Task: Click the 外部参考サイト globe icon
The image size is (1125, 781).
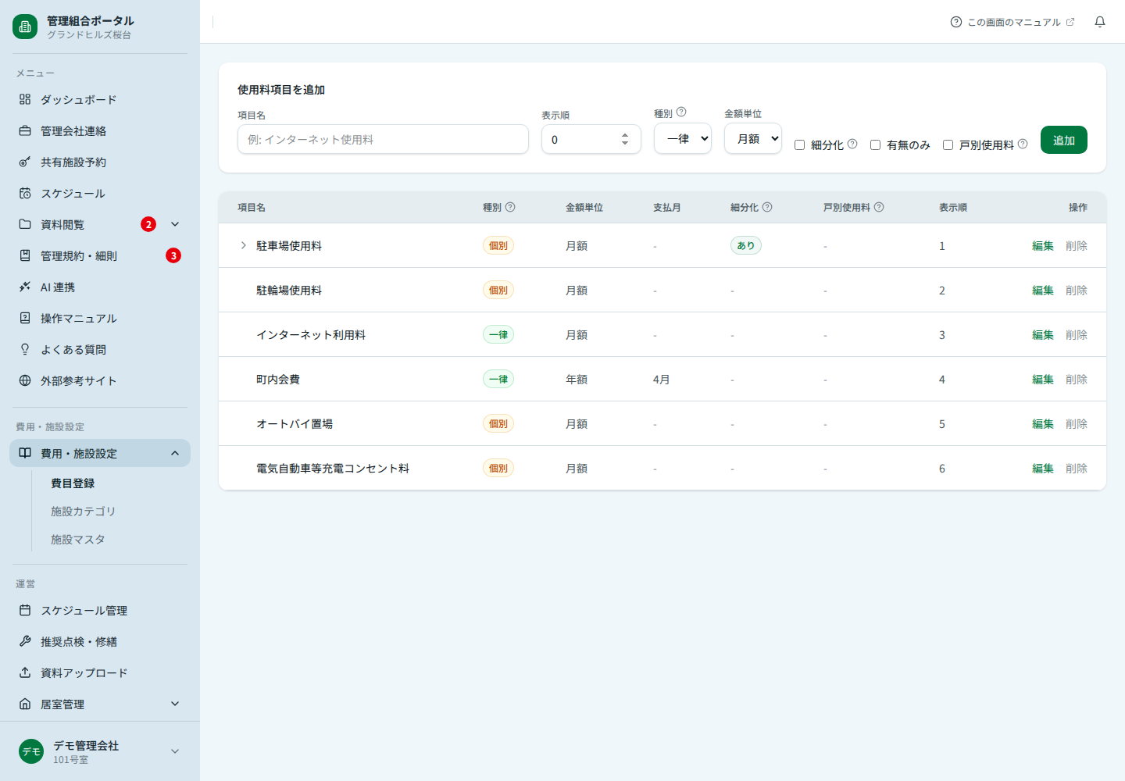Action: 25,380
